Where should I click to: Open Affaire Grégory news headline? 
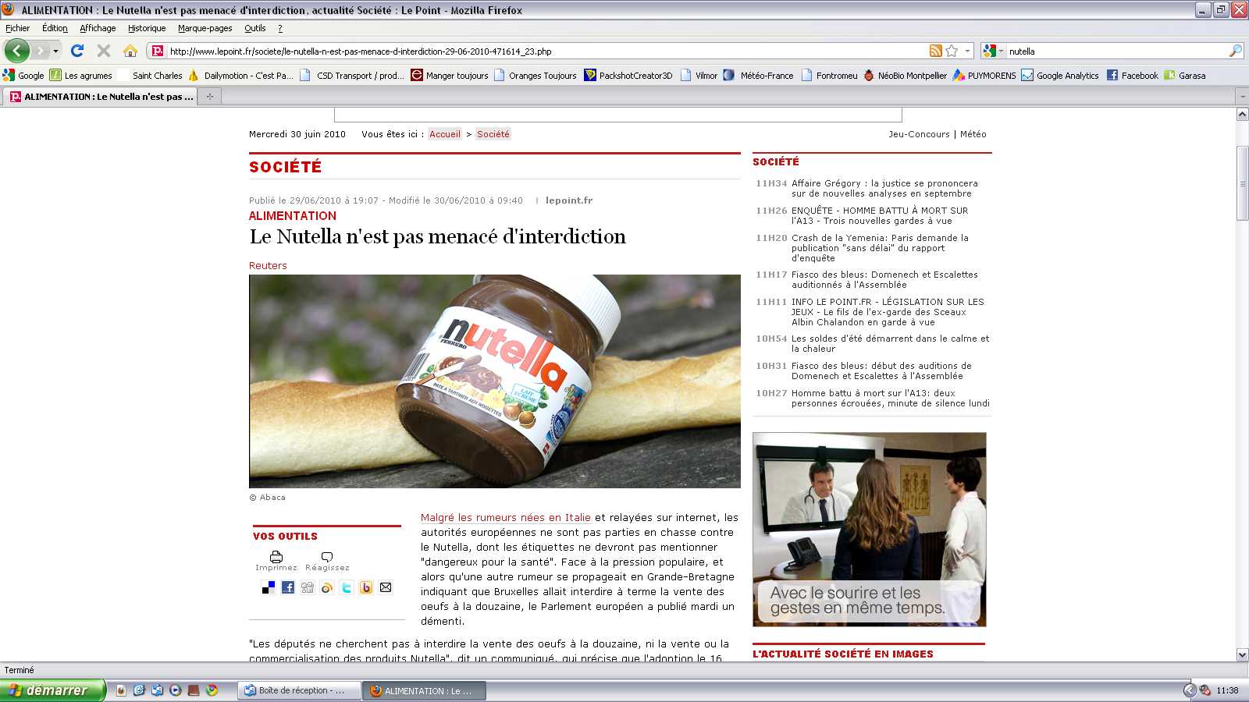click(x=884, y=188)
